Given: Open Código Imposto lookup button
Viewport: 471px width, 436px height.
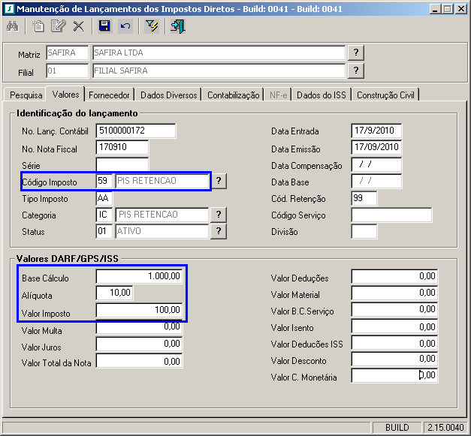Looking at the screenshot, I should click(x=219, y=181).
